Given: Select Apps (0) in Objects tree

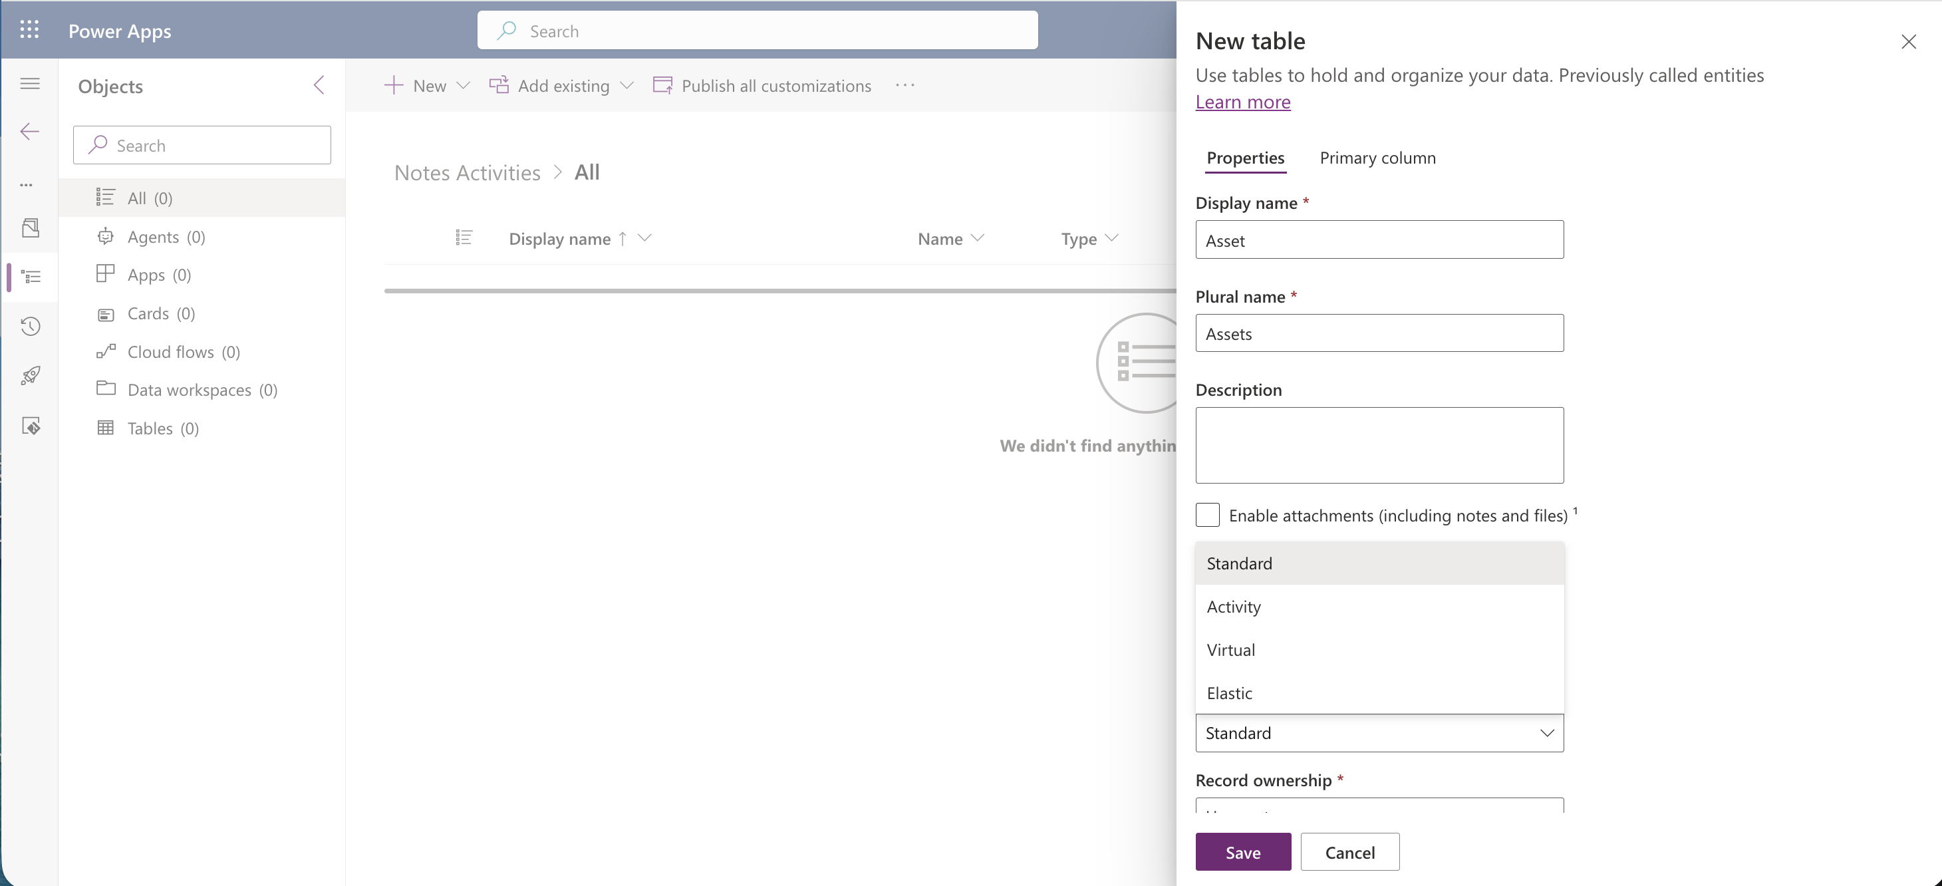Looking at the screenshot, I should 202,275.
